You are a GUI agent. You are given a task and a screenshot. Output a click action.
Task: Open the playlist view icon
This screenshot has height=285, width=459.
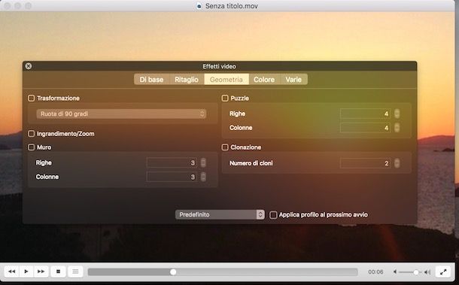(75, 271)
